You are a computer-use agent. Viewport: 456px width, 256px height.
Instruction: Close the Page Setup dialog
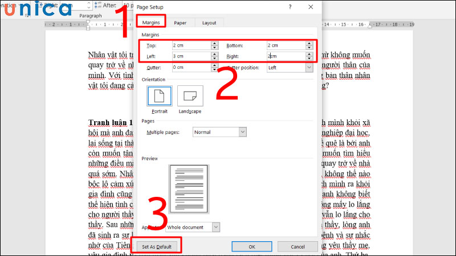[311, 7]
